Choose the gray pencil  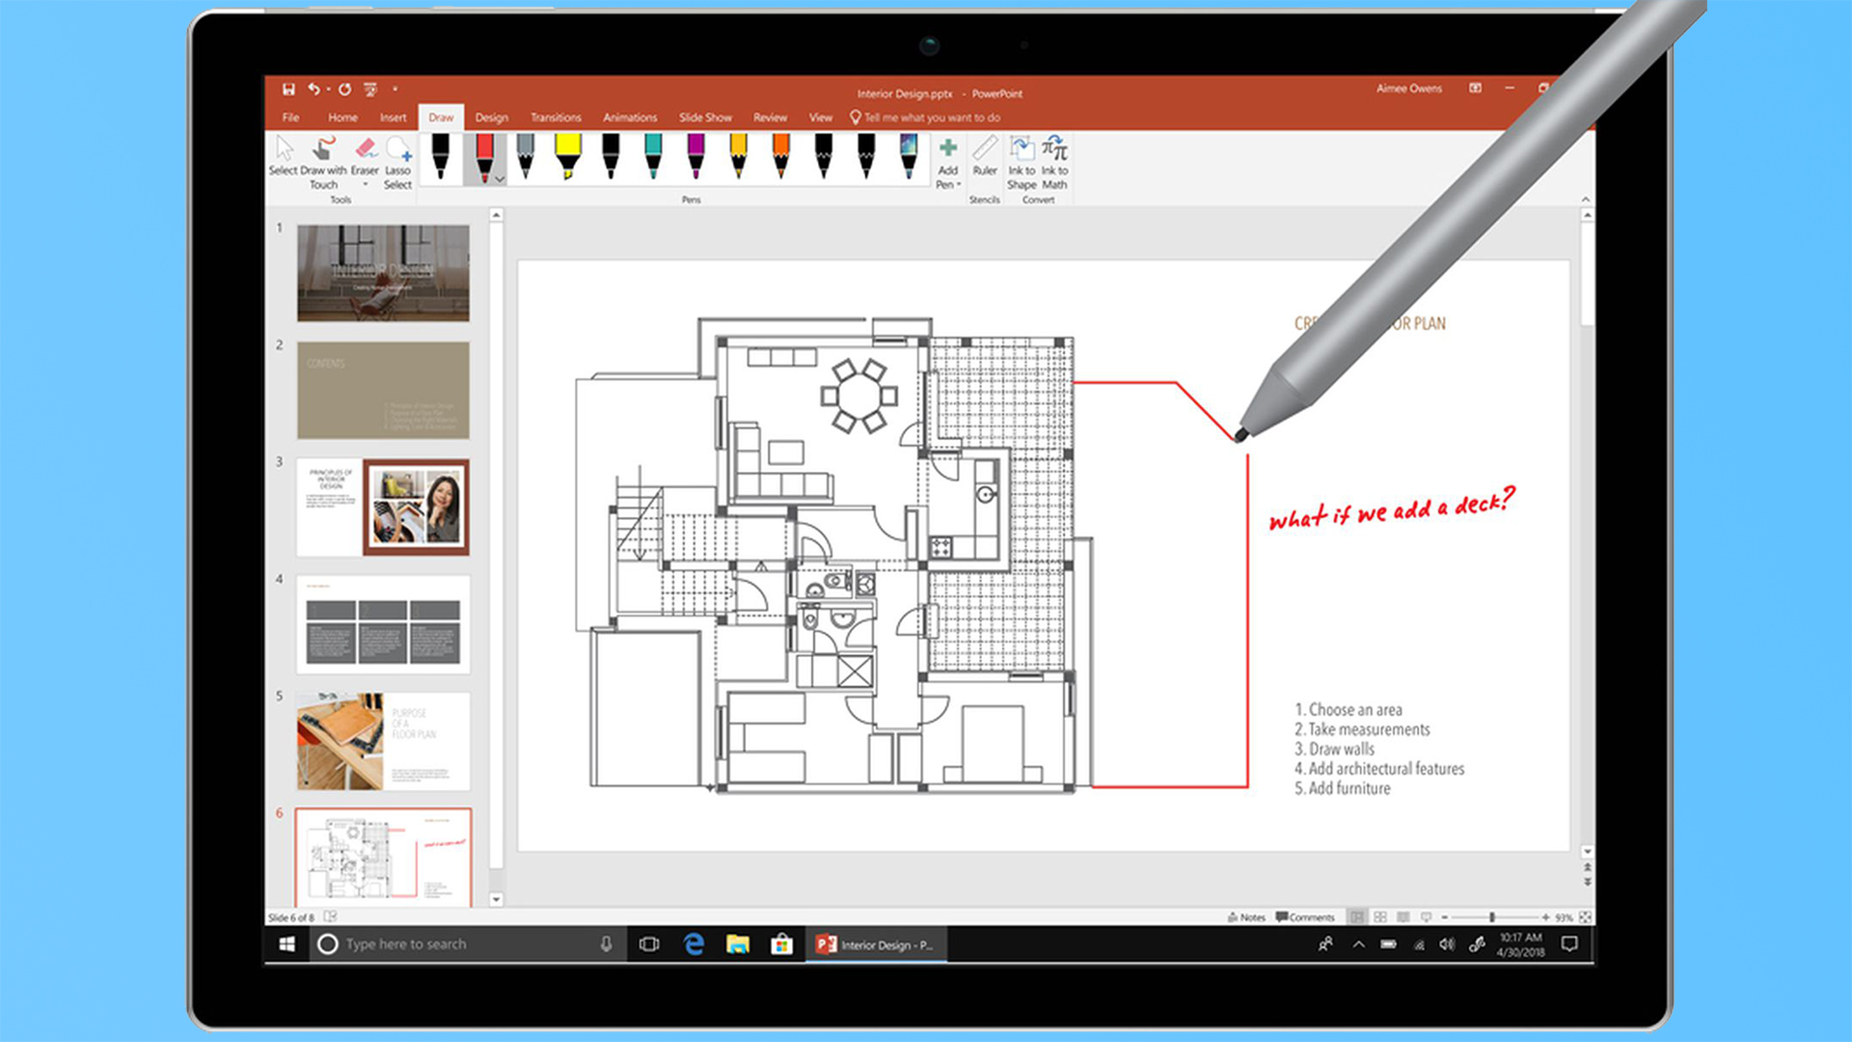tap(525, 157)
